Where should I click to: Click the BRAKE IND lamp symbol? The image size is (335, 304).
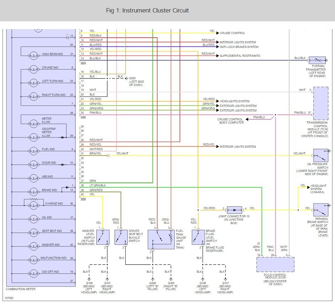click(x=33, y=192)
